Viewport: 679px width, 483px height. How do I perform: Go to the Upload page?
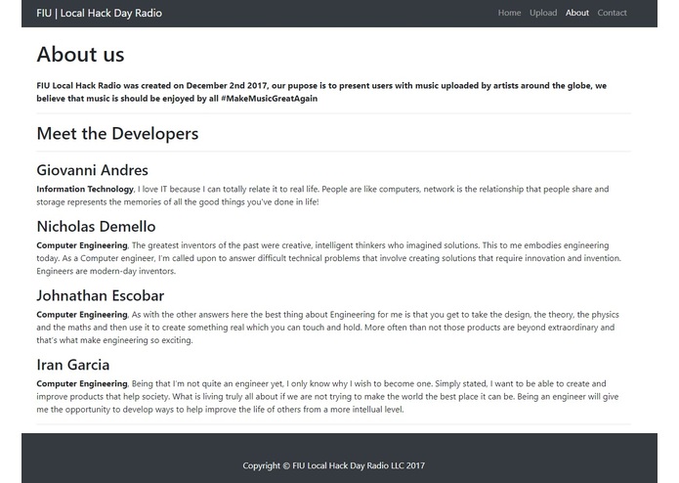543,13
